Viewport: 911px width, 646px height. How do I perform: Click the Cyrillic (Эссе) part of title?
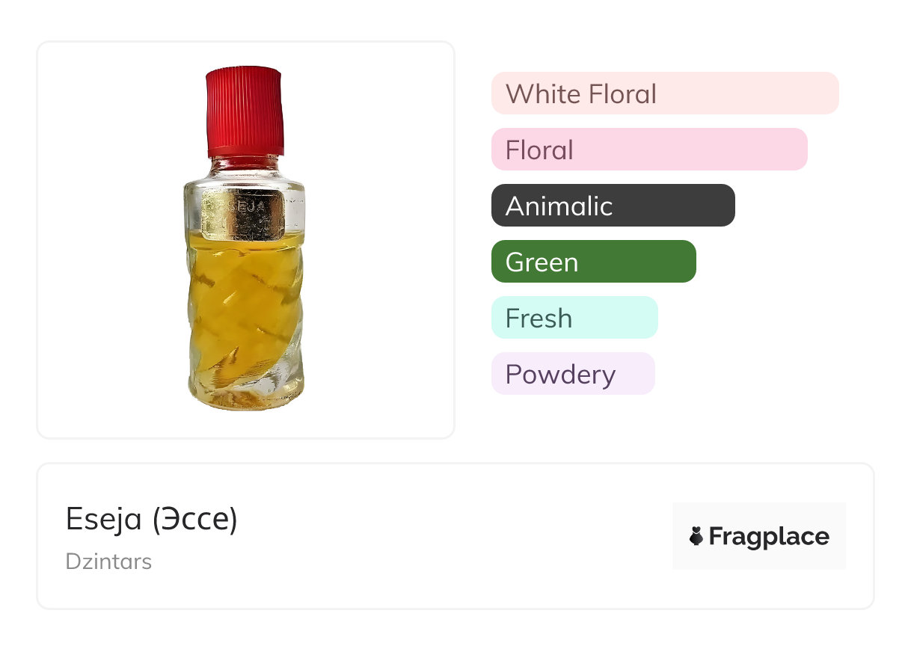click(194, 519)
